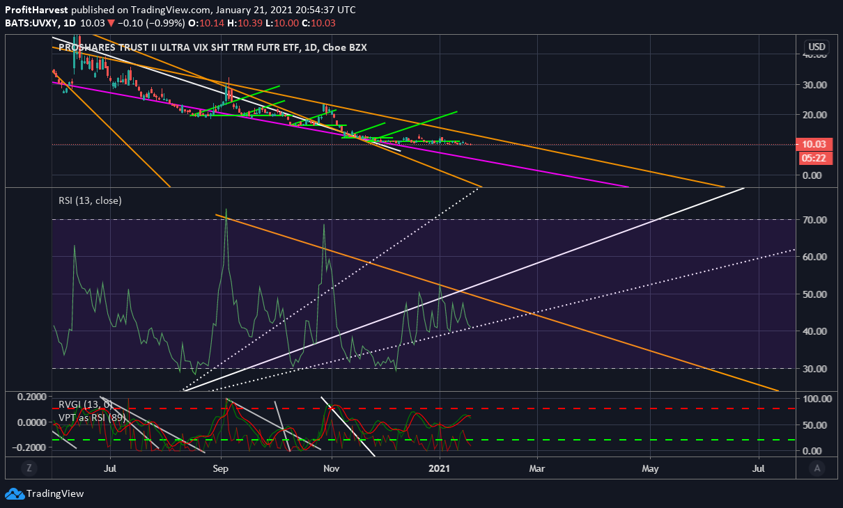
Task: Click the 60.00 level on the RSI scale
Action: coord(814,257)
